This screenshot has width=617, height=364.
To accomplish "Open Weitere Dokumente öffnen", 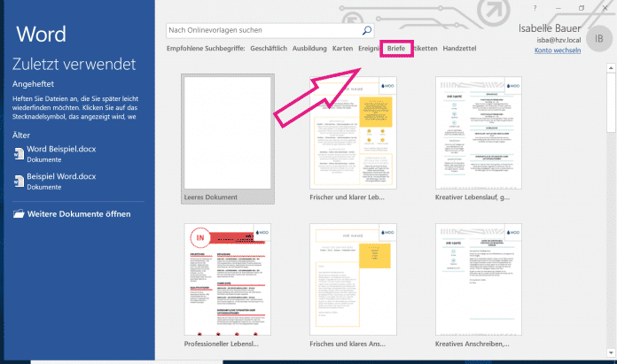I will [x=72, y=214].
